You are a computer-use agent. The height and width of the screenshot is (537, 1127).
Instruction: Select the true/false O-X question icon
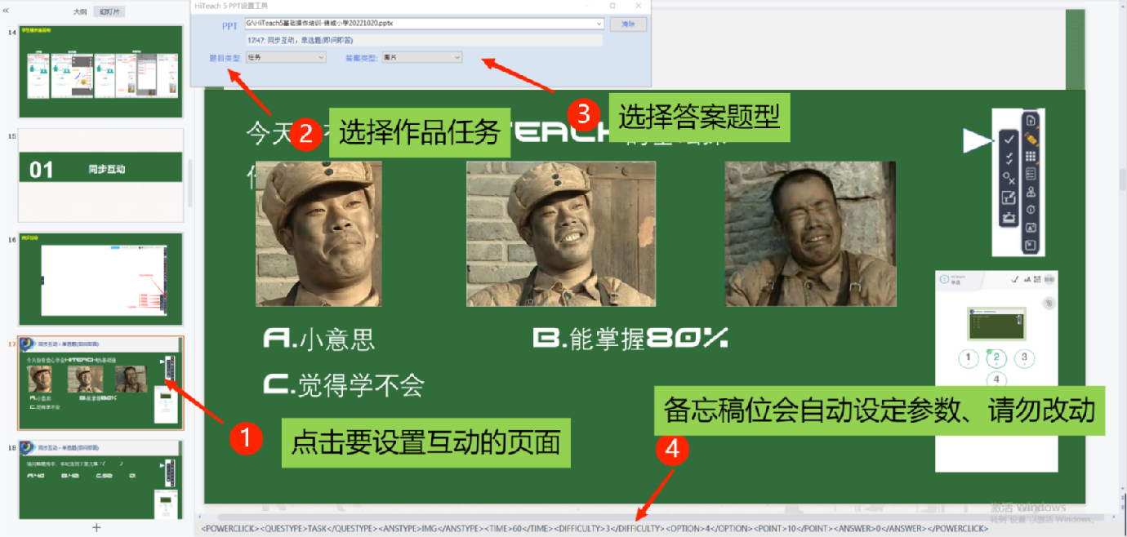(1009, 178)
